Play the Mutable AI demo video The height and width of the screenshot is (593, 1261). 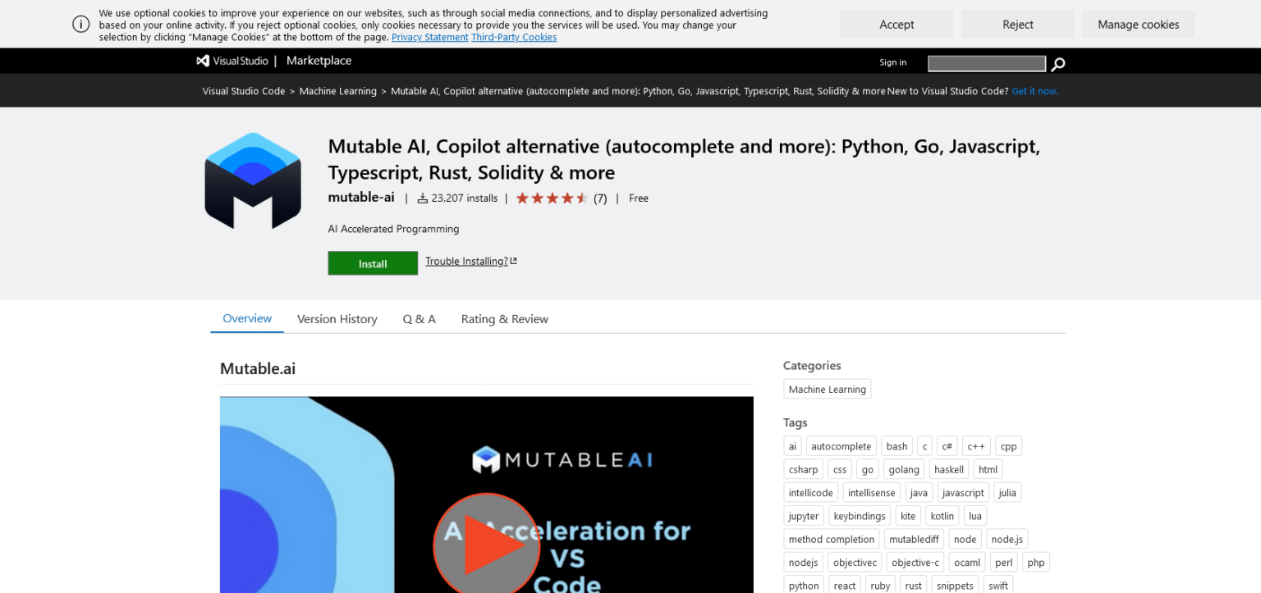coord(487,545)
